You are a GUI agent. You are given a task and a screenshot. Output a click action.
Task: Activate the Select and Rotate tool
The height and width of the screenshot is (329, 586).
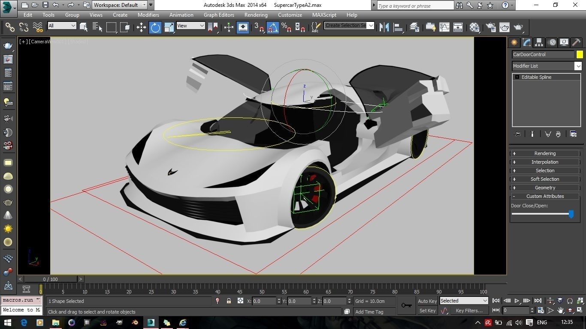pos(155,27)
